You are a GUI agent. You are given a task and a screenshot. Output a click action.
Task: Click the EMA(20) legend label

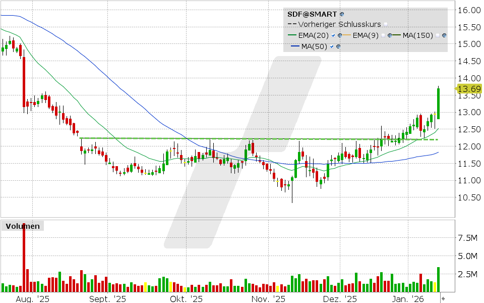click(x=313, y=35)
